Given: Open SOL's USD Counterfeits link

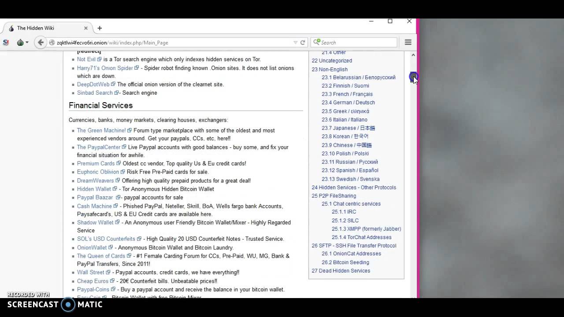Looking at the screenshot, I should (x=106, y=239).
